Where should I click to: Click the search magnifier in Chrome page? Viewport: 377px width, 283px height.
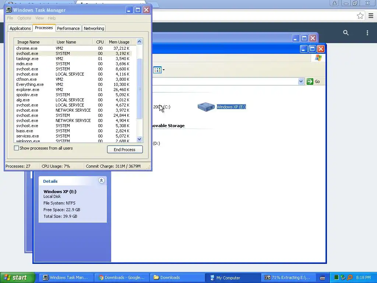[x=346, y=32]
